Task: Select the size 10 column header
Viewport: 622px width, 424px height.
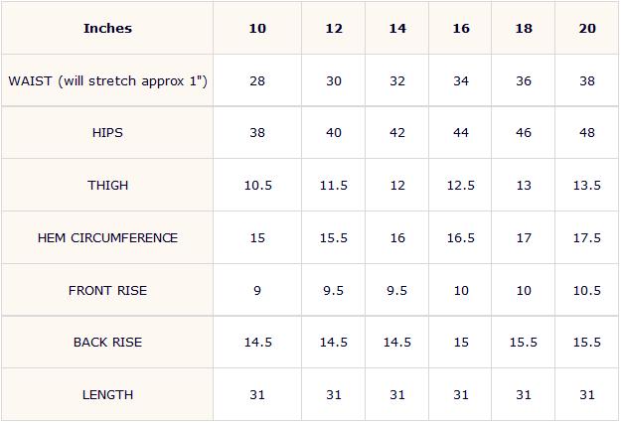Action: pyautogui.click(x=257, y=28)
